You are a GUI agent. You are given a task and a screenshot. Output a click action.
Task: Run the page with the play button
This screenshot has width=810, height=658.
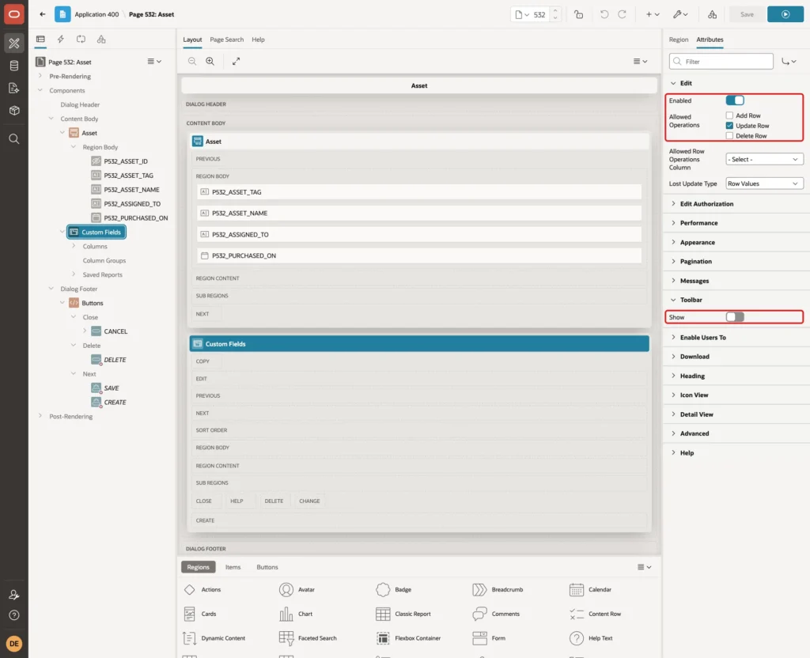[x=785, y=14]
